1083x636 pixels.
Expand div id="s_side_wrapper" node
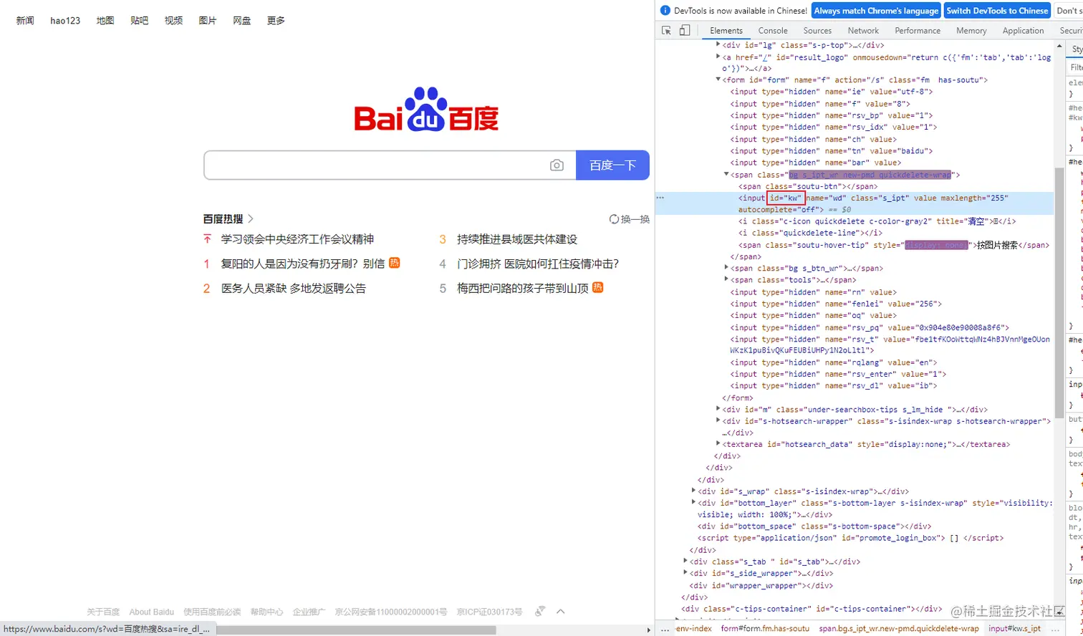[x=685, y=573]
